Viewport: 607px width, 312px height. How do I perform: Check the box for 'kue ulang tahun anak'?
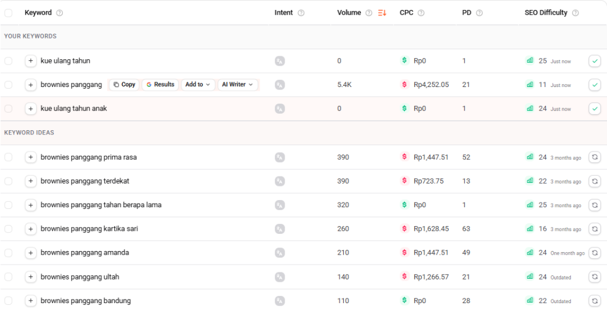point(8,109)
